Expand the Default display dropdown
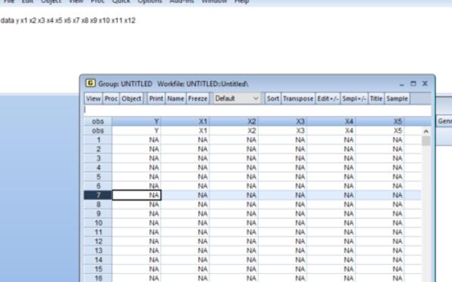This screenshot has width=452, height=282. point(237,98)
